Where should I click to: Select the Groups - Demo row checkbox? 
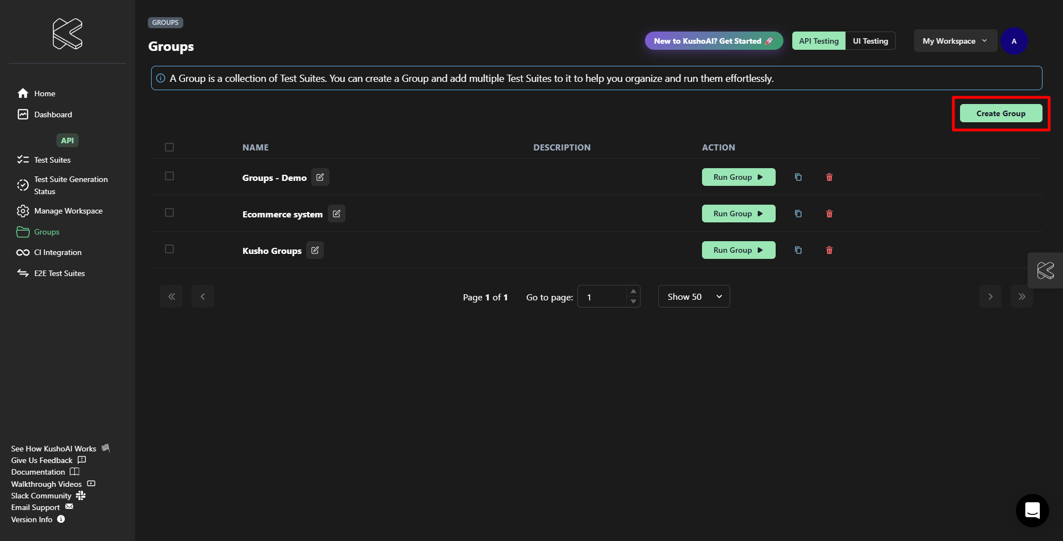click(169, 176)
